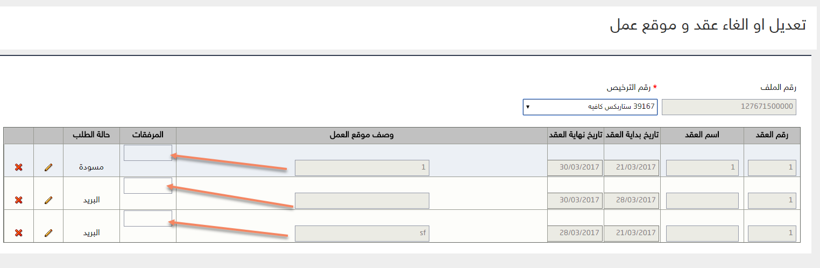Click contract name field in first row
This screenshot has height=268, width=820.
(702, 167)
